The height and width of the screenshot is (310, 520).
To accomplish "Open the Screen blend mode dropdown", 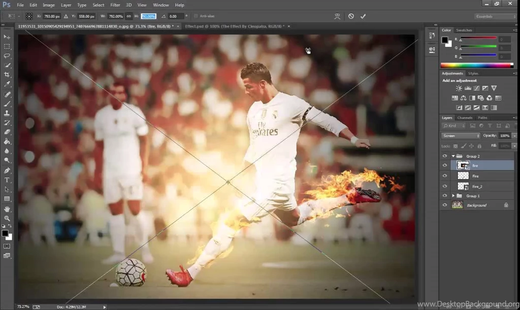I will click(x=460, y=135).
